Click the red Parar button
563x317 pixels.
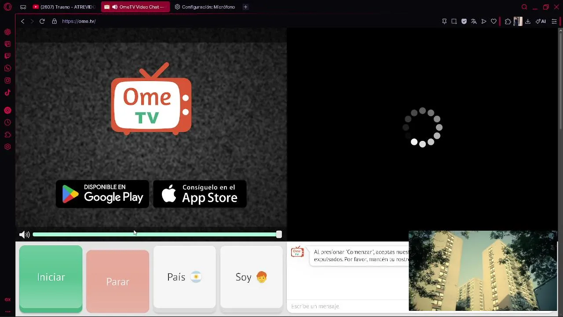coord(117,281)
